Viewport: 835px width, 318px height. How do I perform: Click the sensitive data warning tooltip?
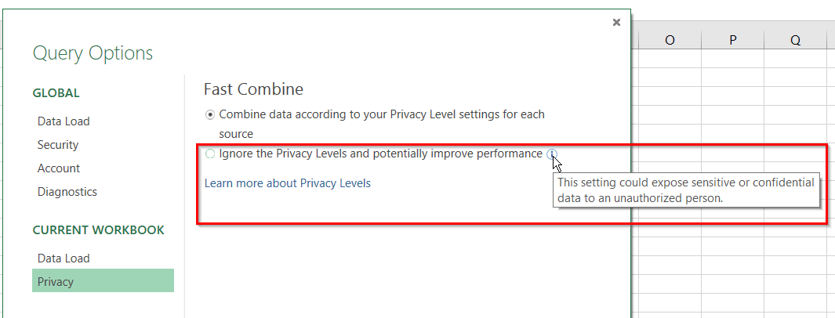coord(685,190)
